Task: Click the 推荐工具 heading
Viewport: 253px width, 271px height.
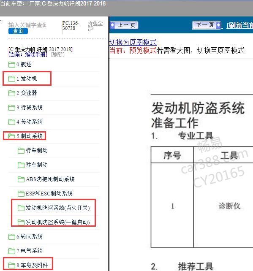Action: click(196, 266)
